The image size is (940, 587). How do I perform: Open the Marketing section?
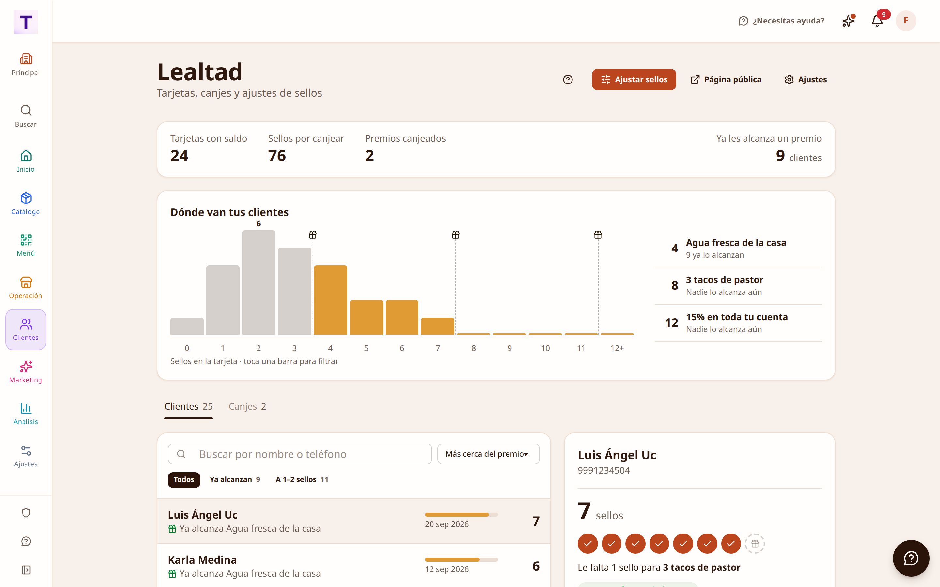(26, 372)
